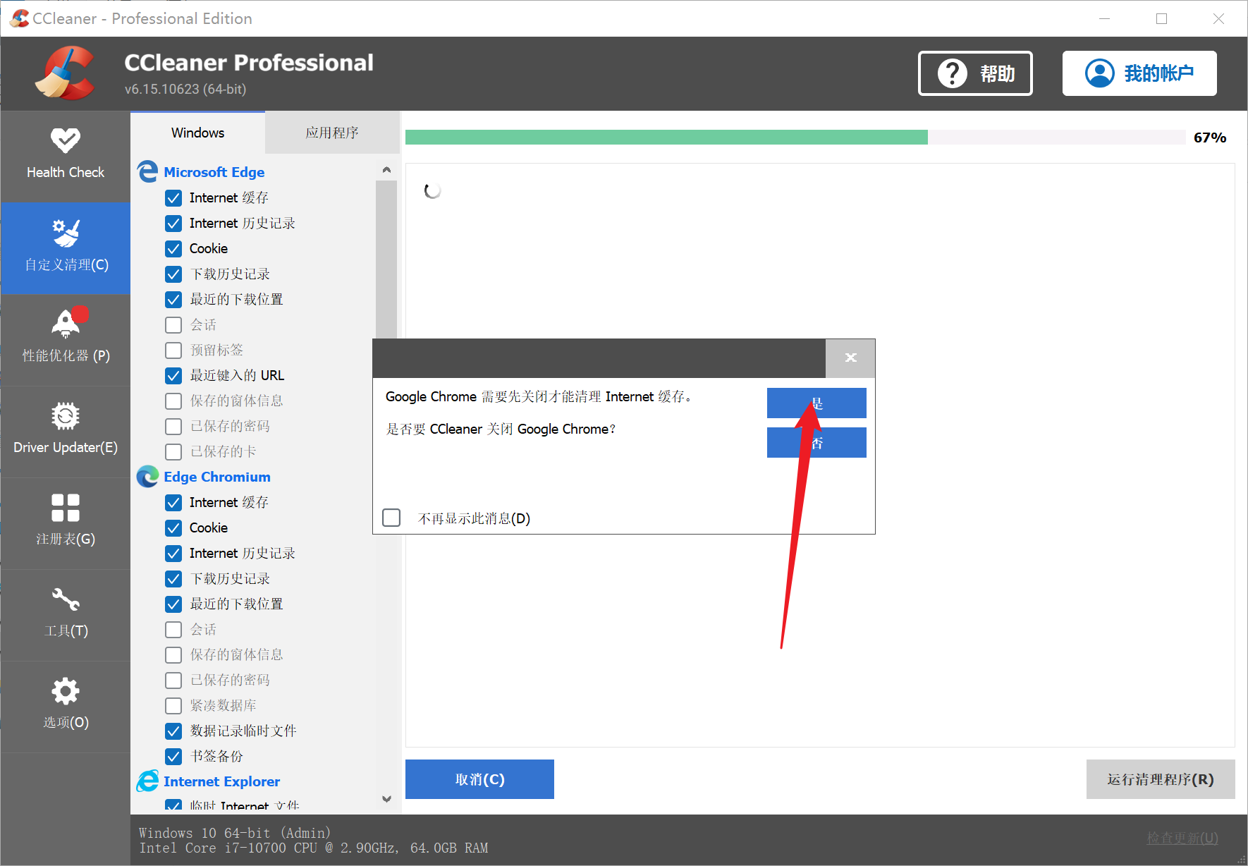This screenshot has width=1248, height=866.
Task: Click the list scrollbar up arrow
Action: pyautogui.click(x=386, y=170)
